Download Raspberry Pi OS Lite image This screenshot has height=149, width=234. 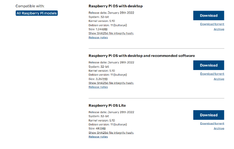pos(209,115)
